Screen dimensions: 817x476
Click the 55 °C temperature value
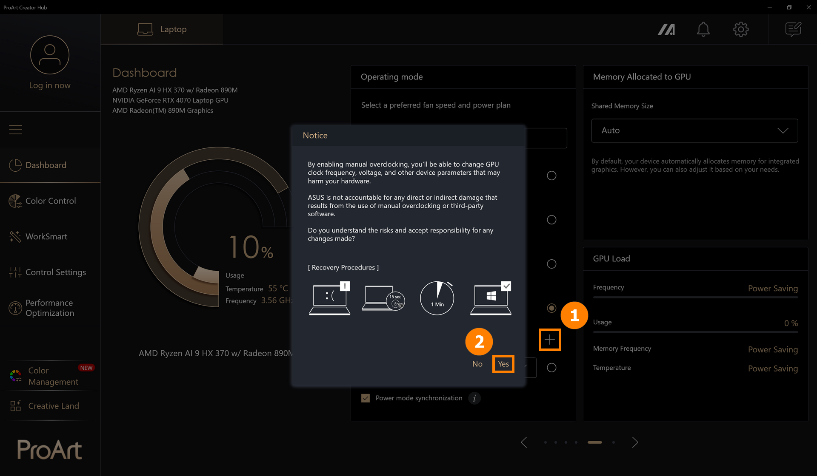coord(278,289)
